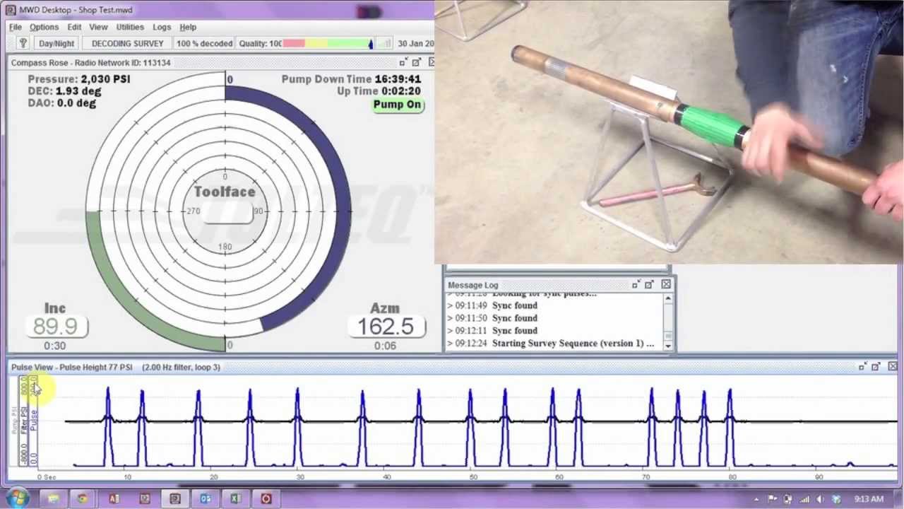
Task: Open Google Chrome from the taskbar
Action: tap(83, 498)
